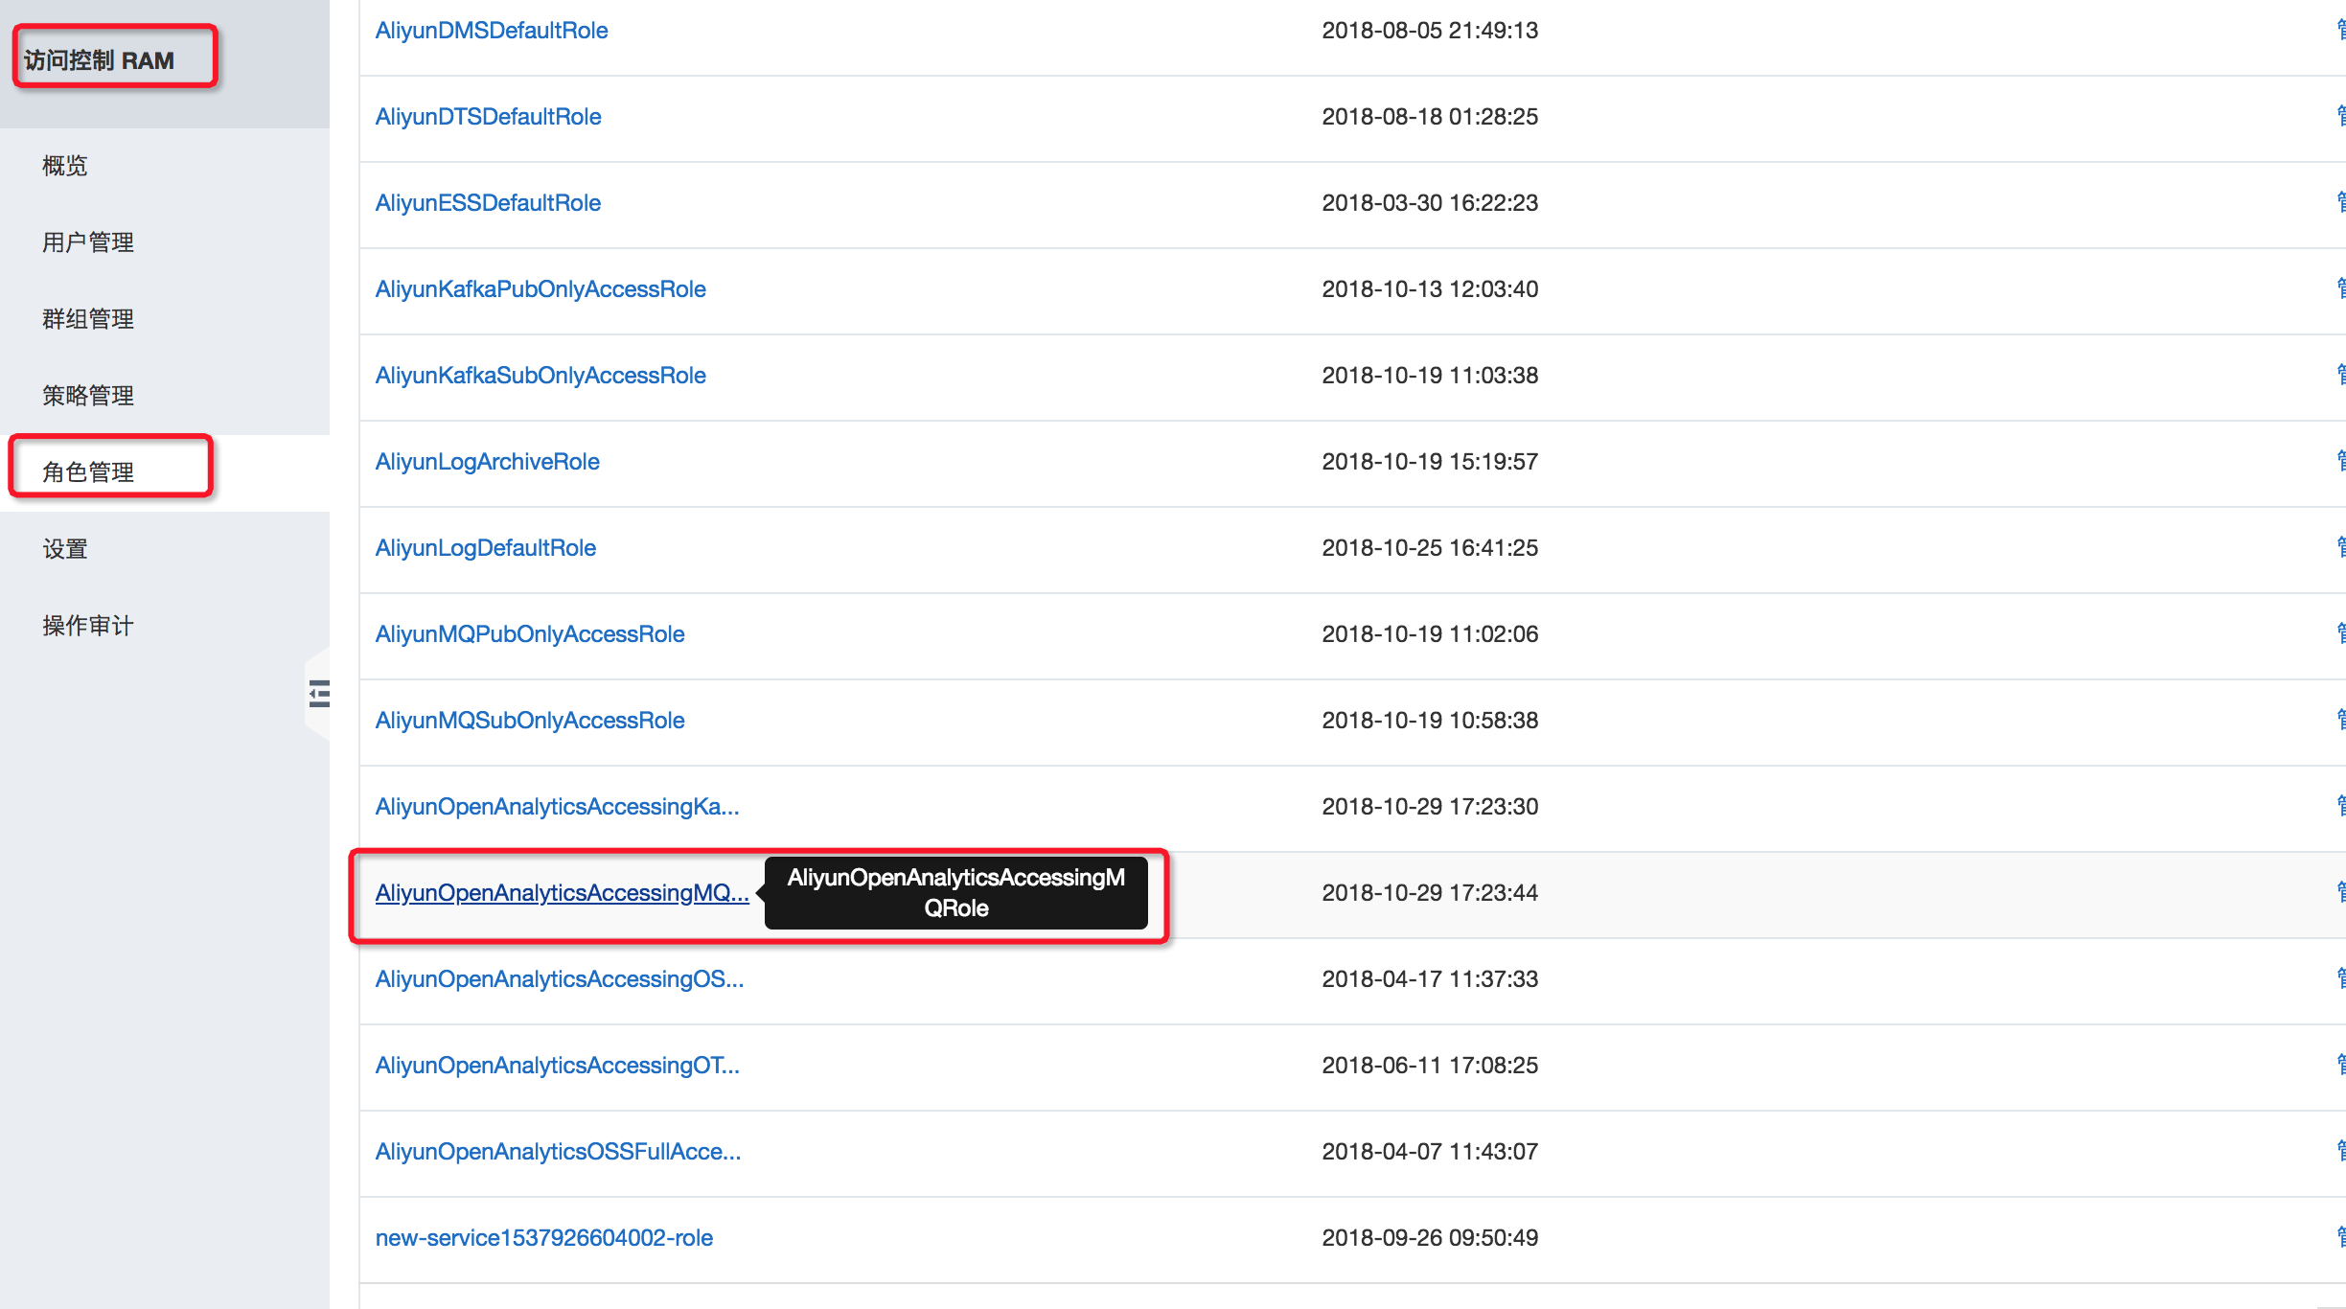
Task: Click the creation time 2018-03-30 16:22:23
Action: tap(1430, 203)
